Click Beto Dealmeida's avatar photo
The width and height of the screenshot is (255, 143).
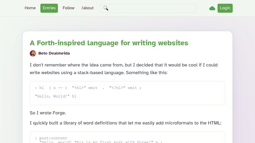[33, 53]
